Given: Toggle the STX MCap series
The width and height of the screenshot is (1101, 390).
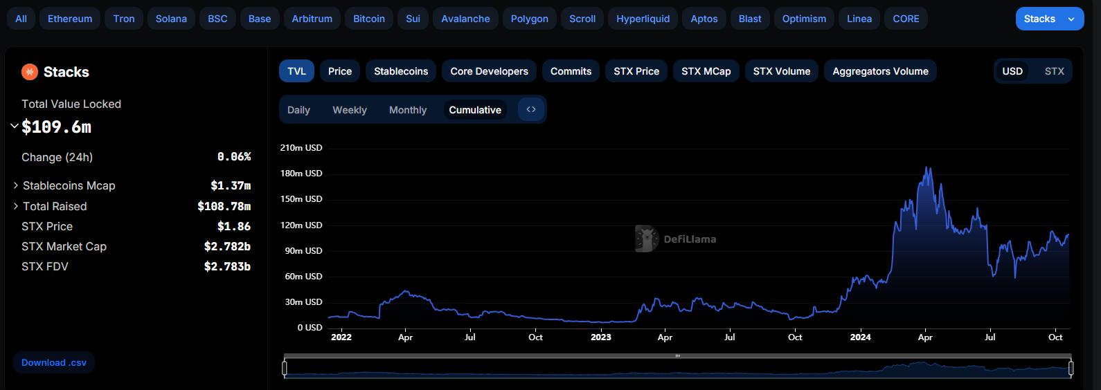Looking at the screenshot, I should tap(706, 71).
